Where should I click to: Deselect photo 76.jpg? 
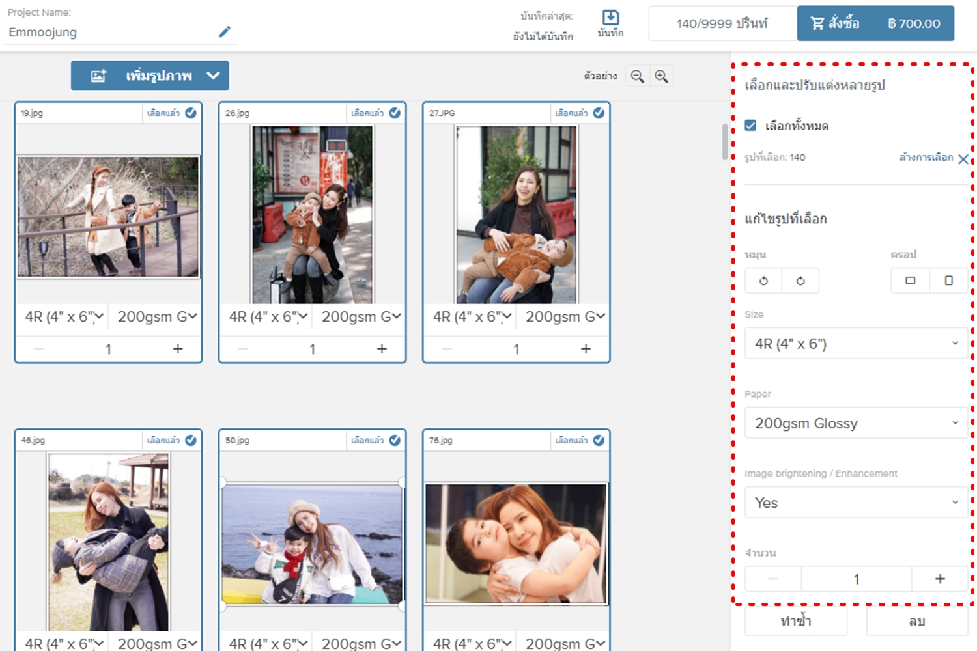point(580,440)
